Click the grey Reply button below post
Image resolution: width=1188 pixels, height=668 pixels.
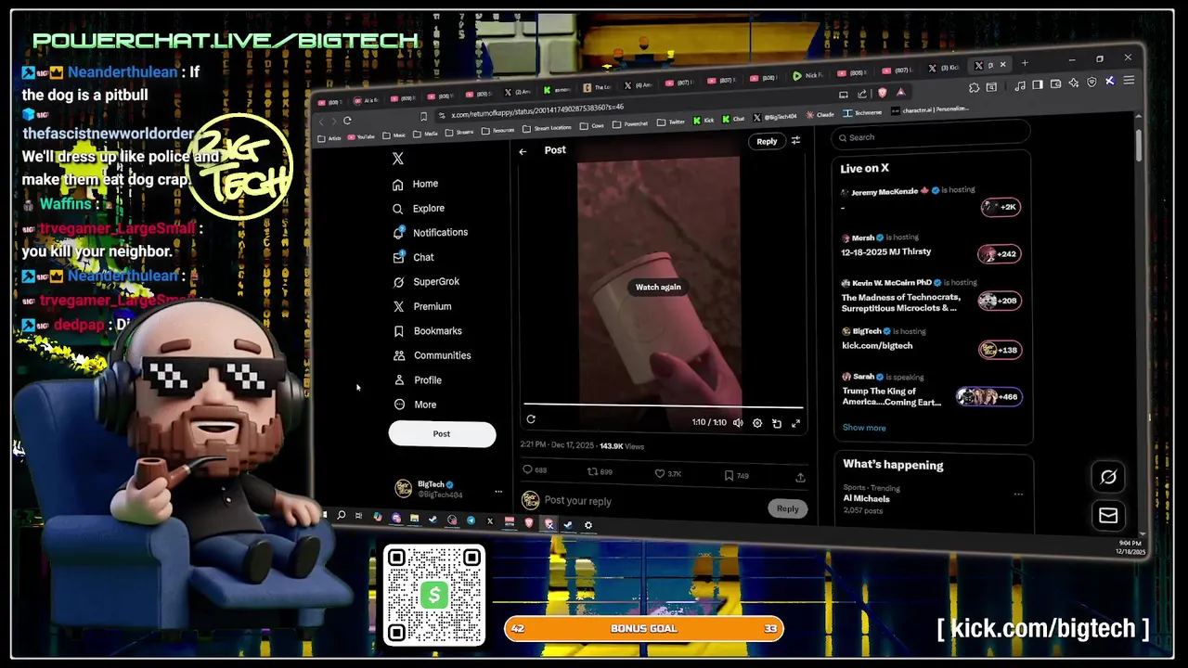[x=787, y=508]
